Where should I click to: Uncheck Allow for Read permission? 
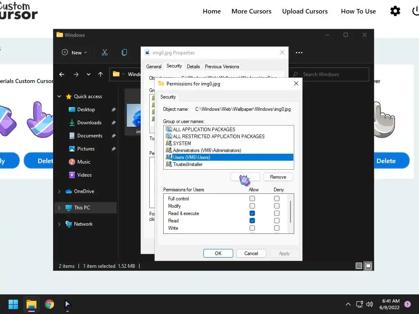(252, 220)
